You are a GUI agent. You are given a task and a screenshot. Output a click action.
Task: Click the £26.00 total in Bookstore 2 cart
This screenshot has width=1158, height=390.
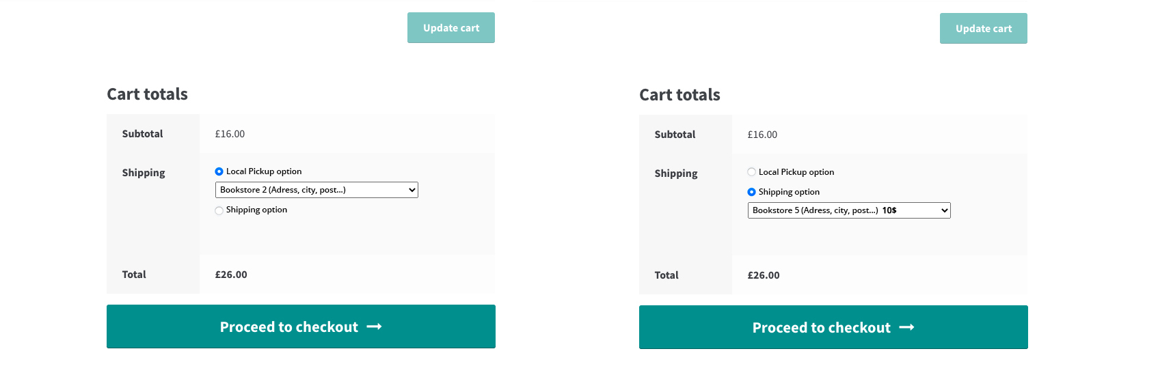[231, 275]
